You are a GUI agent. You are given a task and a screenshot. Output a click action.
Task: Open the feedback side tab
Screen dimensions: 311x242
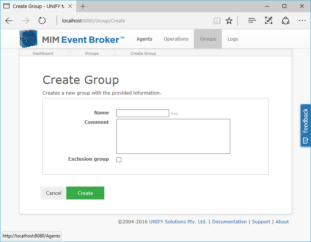(305, 125)
